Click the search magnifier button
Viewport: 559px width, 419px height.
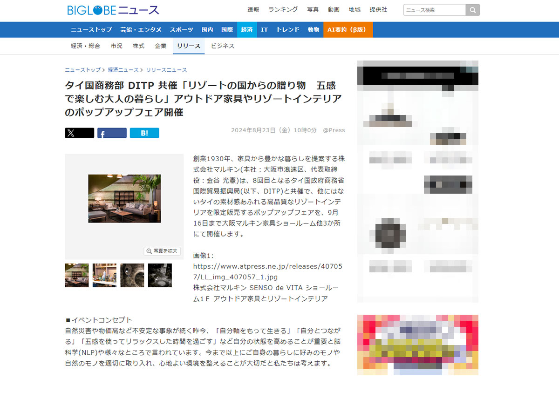[x=473, y=10]
